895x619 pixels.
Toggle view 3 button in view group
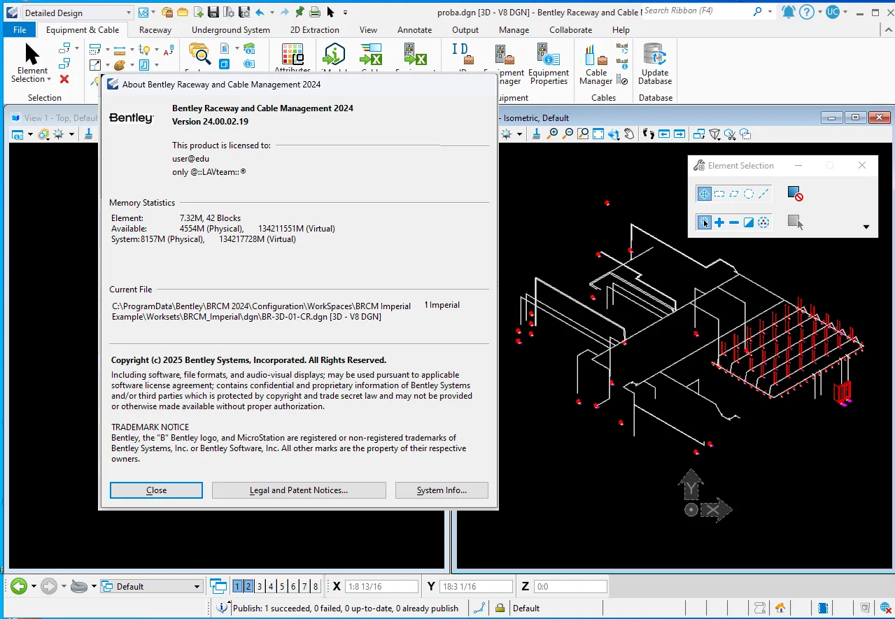(260, 586)
